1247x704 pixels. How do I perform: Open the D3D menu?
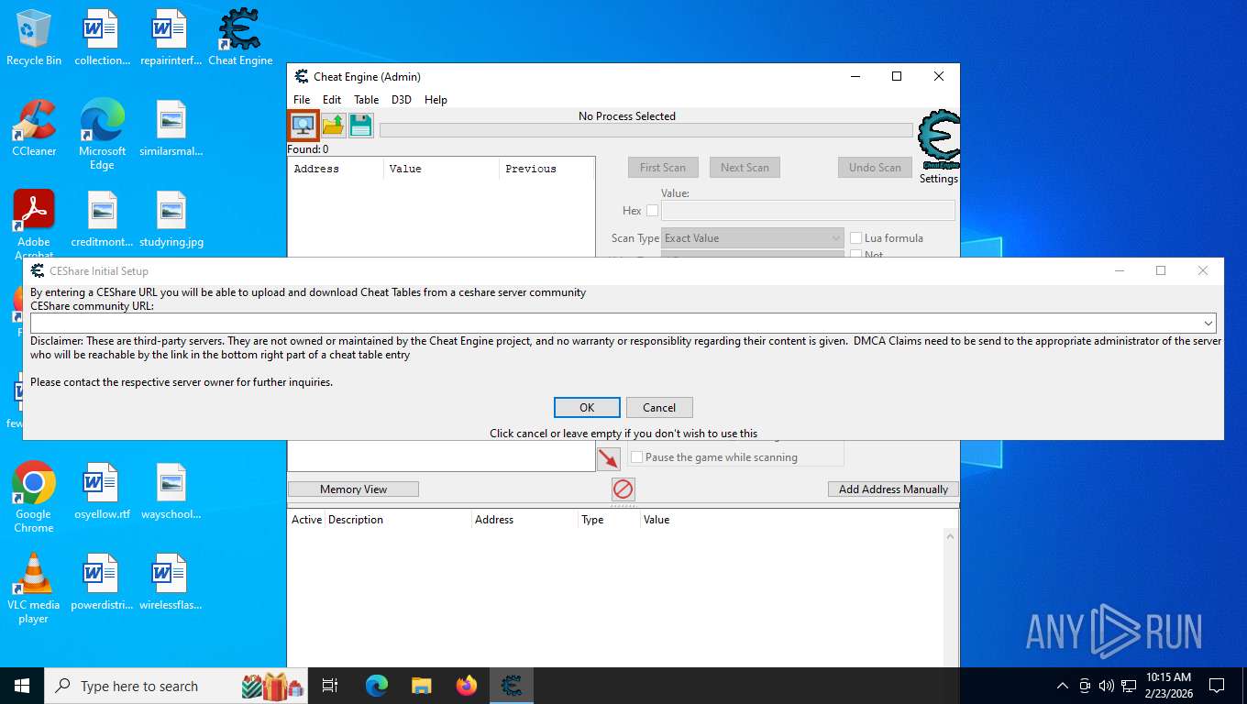pyautogui.click(x=402, y=100)
